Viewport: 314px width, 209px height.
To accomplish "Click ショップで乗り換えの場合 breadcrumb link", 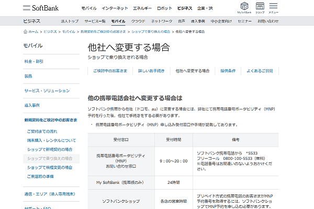I will pos(151,31).
